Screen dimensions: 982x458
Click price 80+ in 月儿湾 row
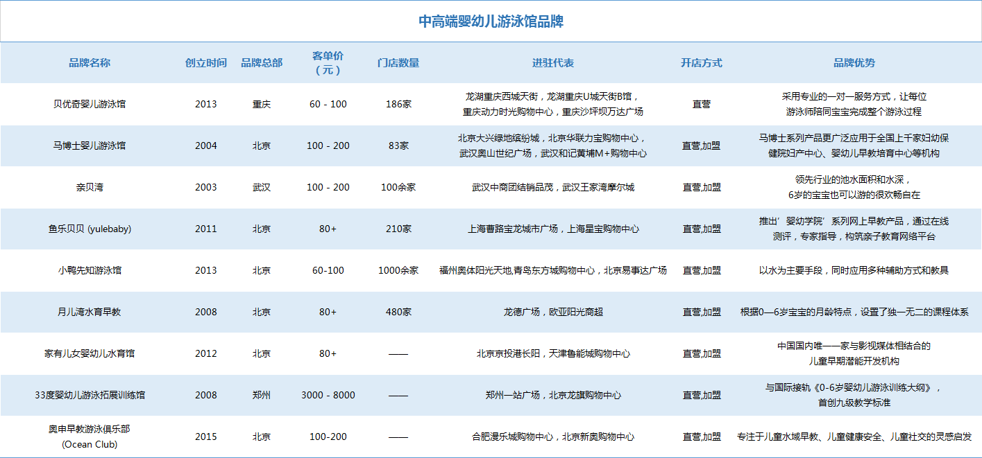click(328, 312)
